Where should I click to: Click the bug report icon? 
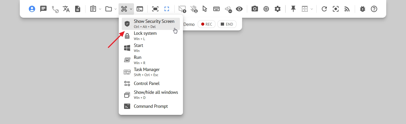click(362, 9)
